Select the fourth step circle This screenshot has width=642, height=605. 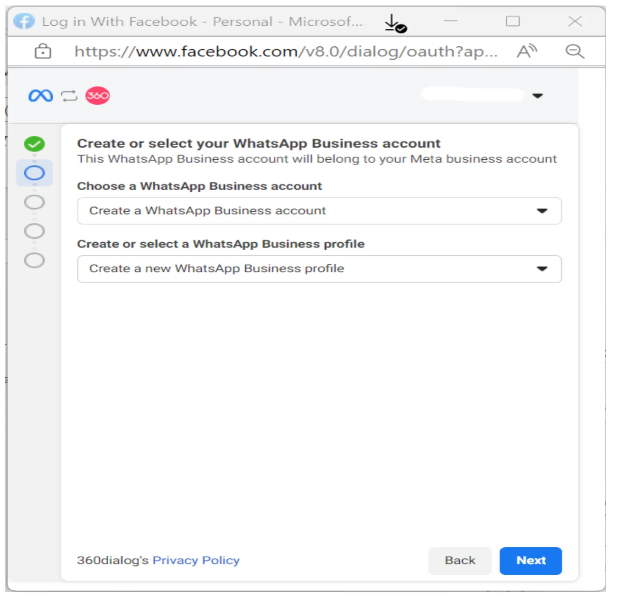coord(34,231)
